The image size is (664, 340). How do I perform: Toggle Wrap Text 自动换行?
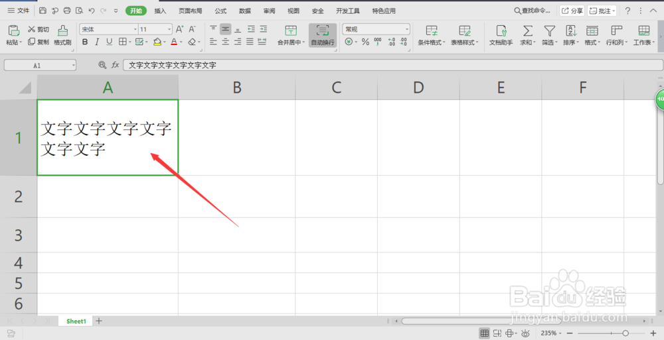point(323,35)
